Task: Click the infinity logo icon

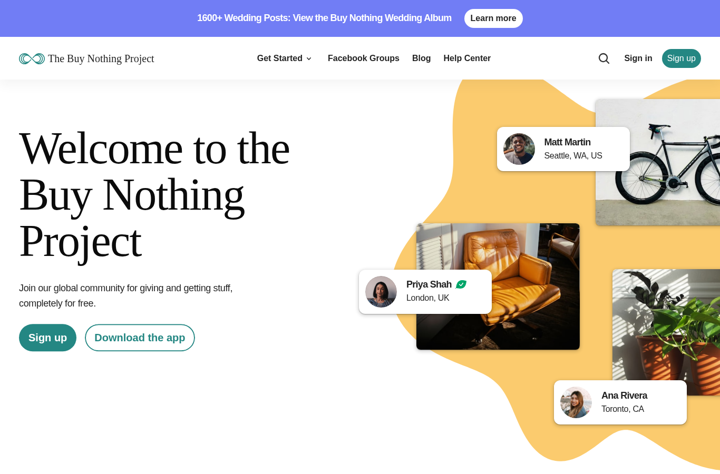Action: tap(32, 58)
